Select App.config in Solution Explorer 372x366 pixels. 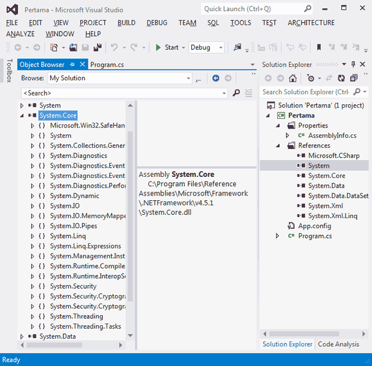pos(314,226)
